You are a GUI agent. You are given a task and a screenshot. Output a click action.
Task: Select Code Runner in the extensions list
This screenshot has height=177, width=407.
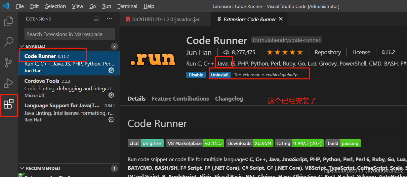pos(69,63)
